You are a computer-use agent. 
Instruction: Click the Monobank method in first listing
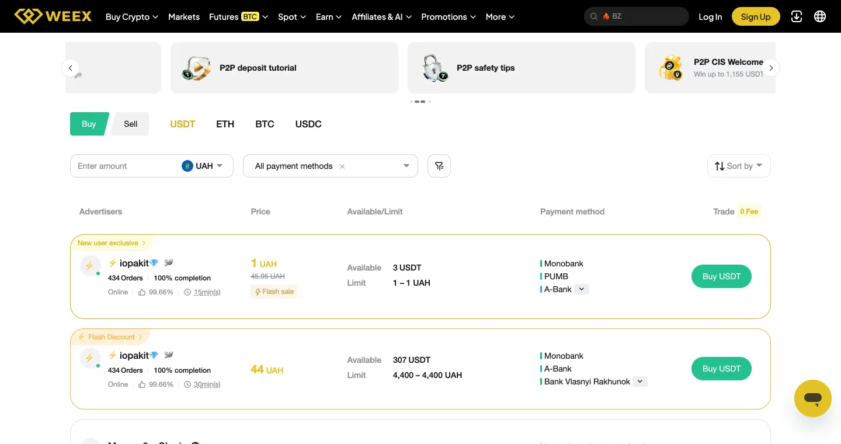[x=564, y=263]
